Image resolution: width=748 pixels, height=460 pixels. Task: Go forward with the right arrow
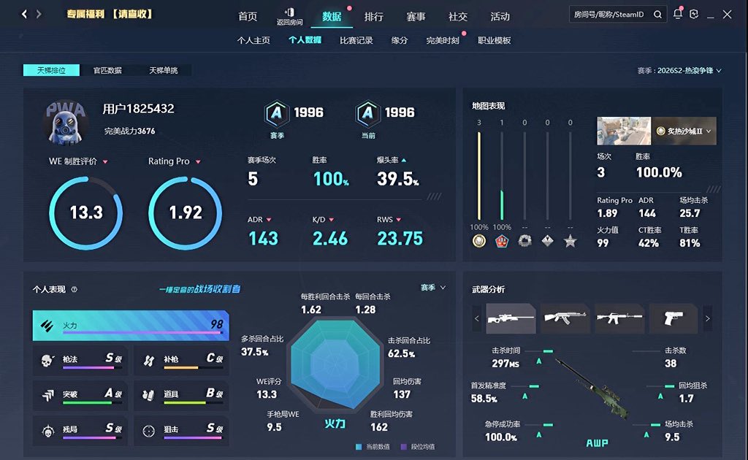(39, 15)
